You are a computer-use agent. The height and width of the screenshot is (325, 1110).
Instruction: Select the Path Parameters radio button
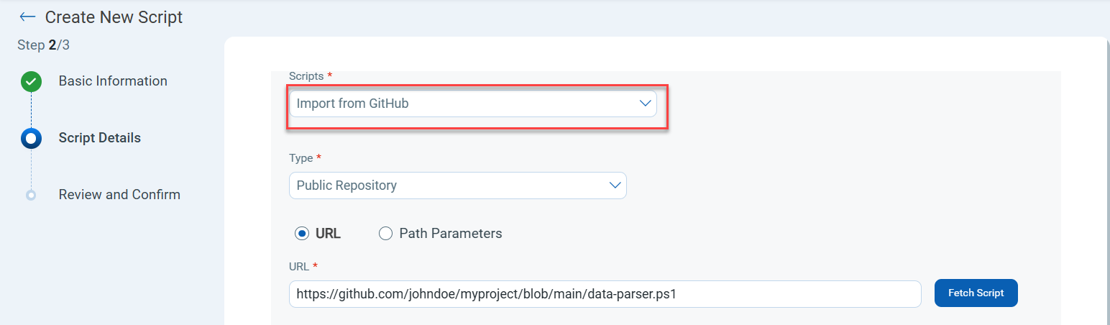tap(385, 233)
